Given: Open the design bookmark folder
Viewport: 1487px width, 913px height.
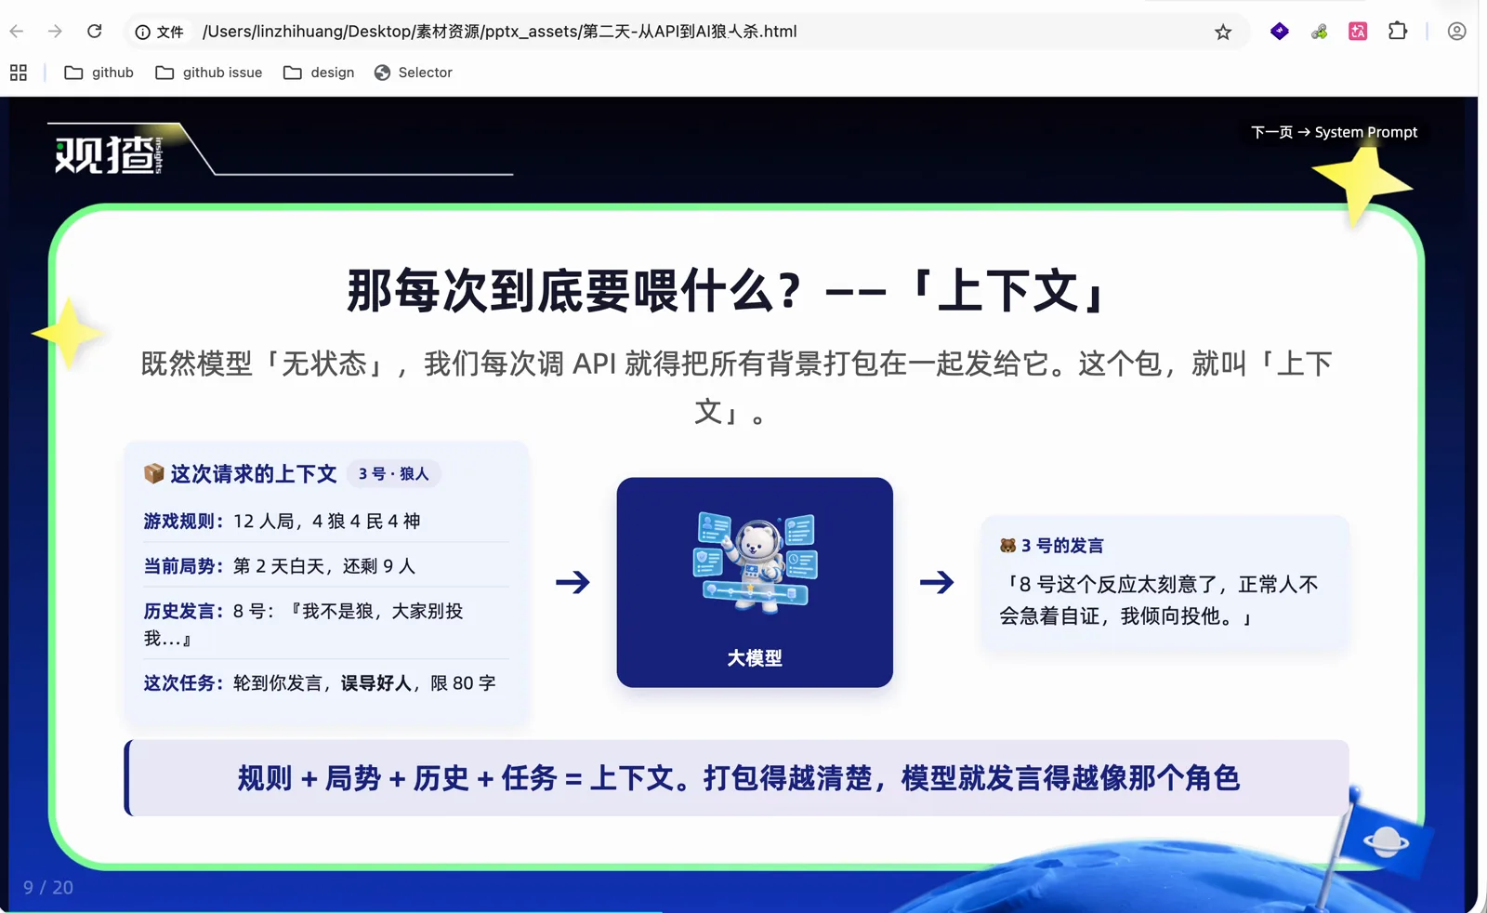Looking at the screenshot, I should (x=319, y=73).
